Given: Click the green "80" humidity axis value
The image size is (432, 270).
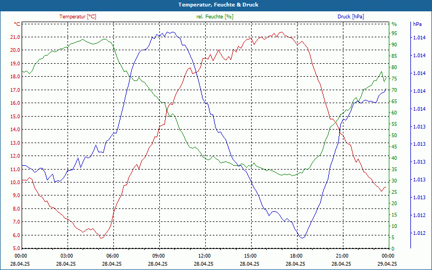Looking at the screenshot, I should [x=394, y=67].
